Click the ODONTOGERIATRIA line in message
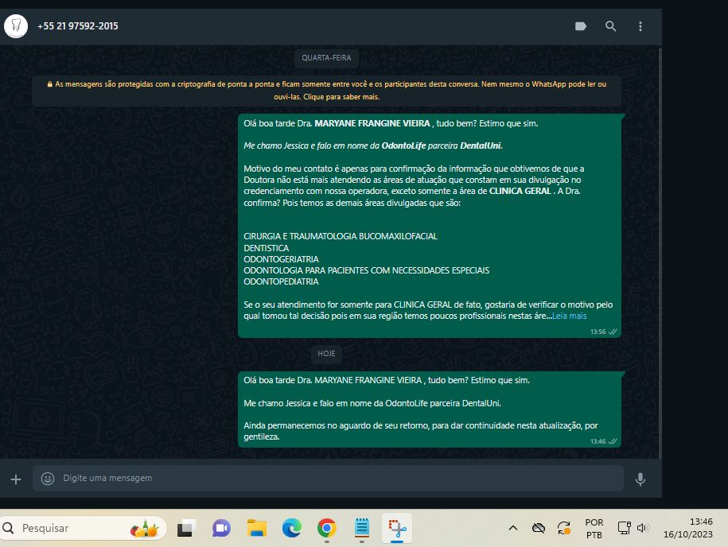The width and height of the screenshot is (728, 547). [x=281, y=259]
